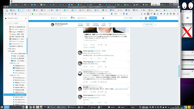Screen dimensions: 194x109
Task: Click the Twitter bird logo in page header
Action: [103, 18]
